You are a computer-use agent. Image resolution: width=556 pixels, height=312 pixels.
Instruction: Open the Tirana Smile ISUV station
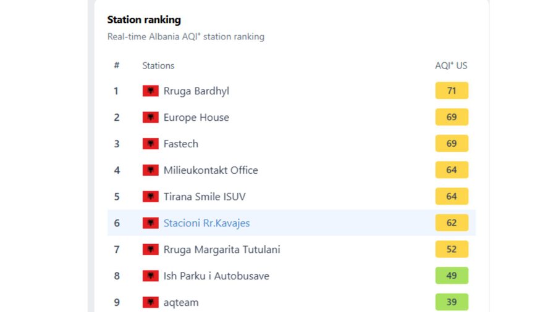click(204, 197)
